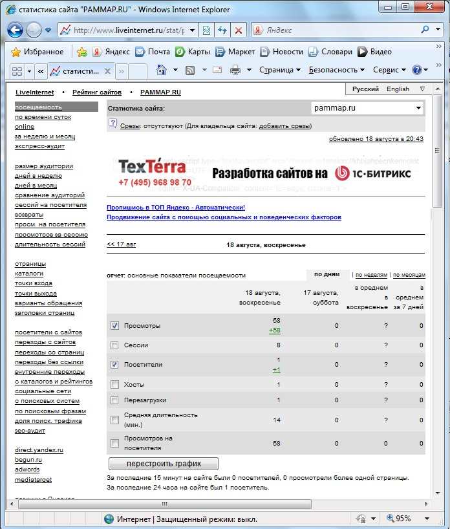
Task: Expand the address bar dropdown arrow
Action: 192,30
